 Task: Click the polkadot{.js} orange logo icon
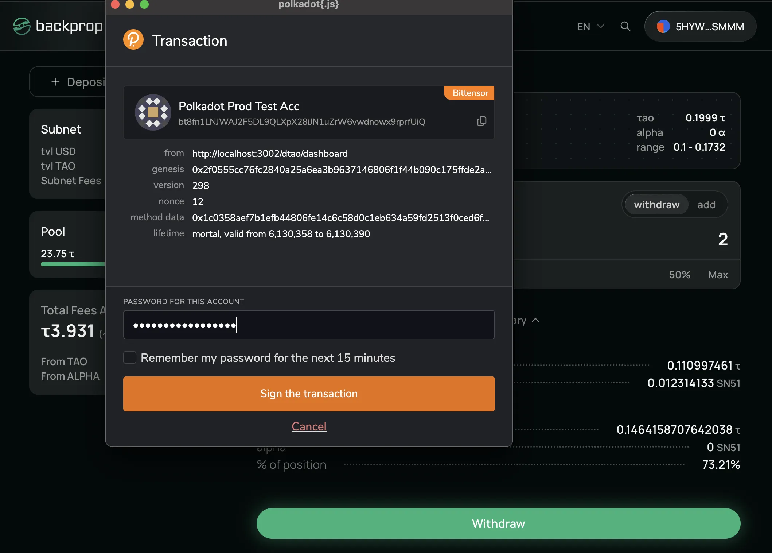(x=133, y=40)
